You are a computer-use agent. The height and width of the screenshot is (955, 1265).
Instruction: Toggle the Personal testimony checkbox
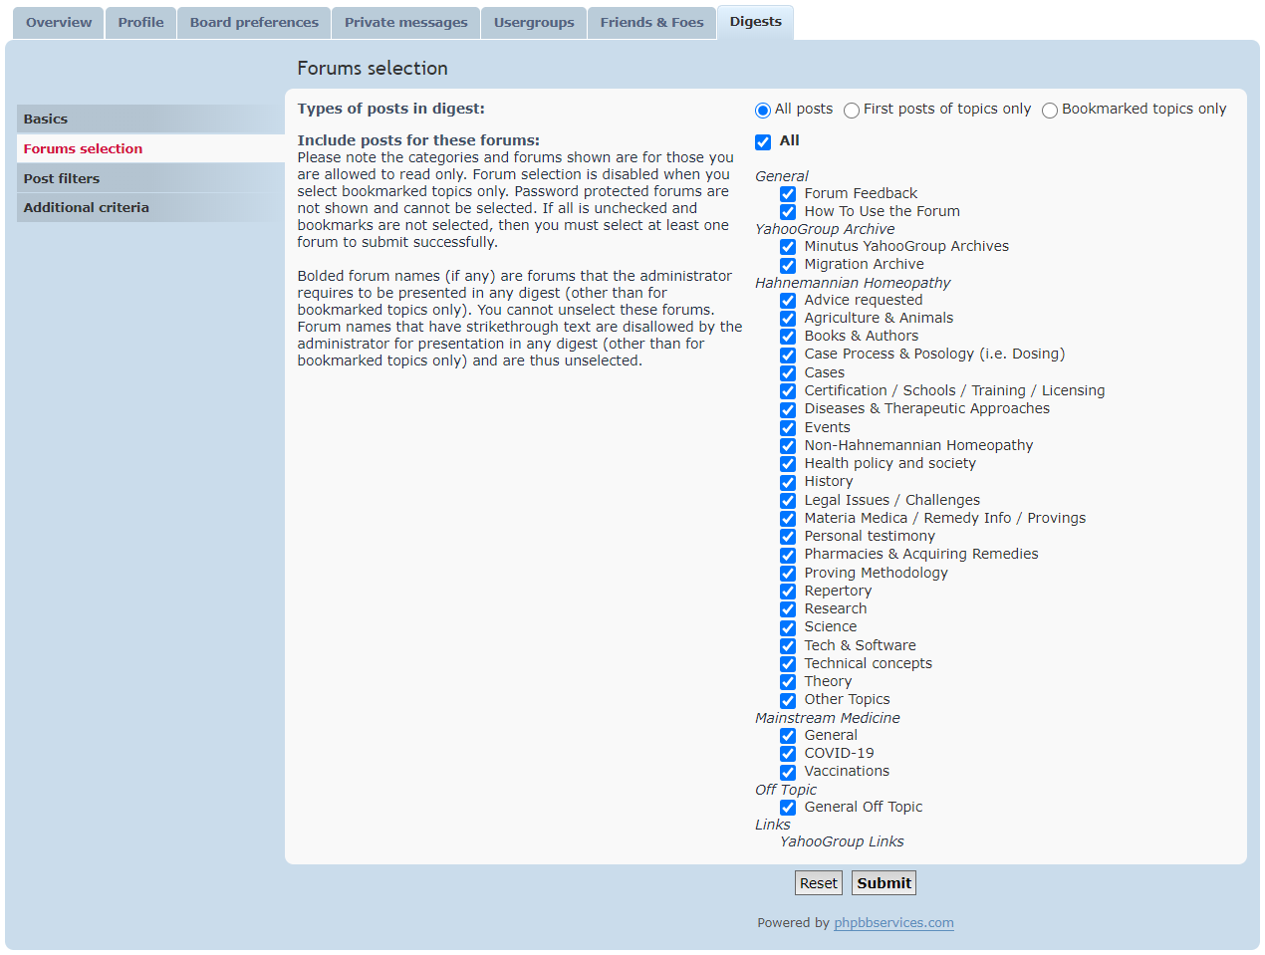pos(788,537)
